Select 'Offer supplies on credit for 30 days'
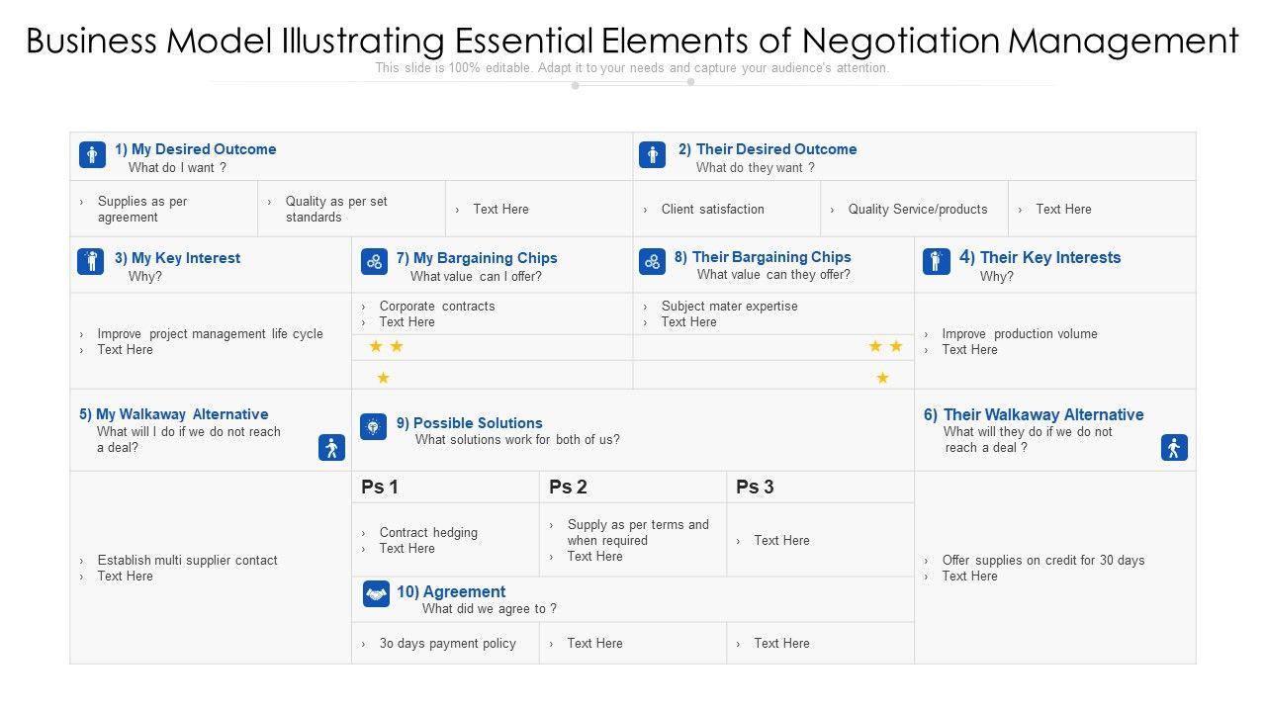This screenshot has width=1266, height=712. [1042, 560]
